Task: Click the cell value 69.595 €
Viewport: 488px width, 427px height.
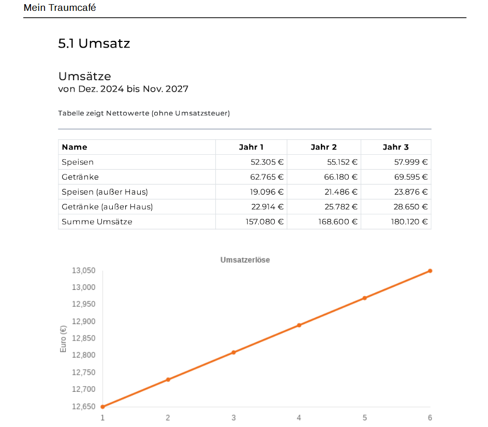Action: (411, 177)
